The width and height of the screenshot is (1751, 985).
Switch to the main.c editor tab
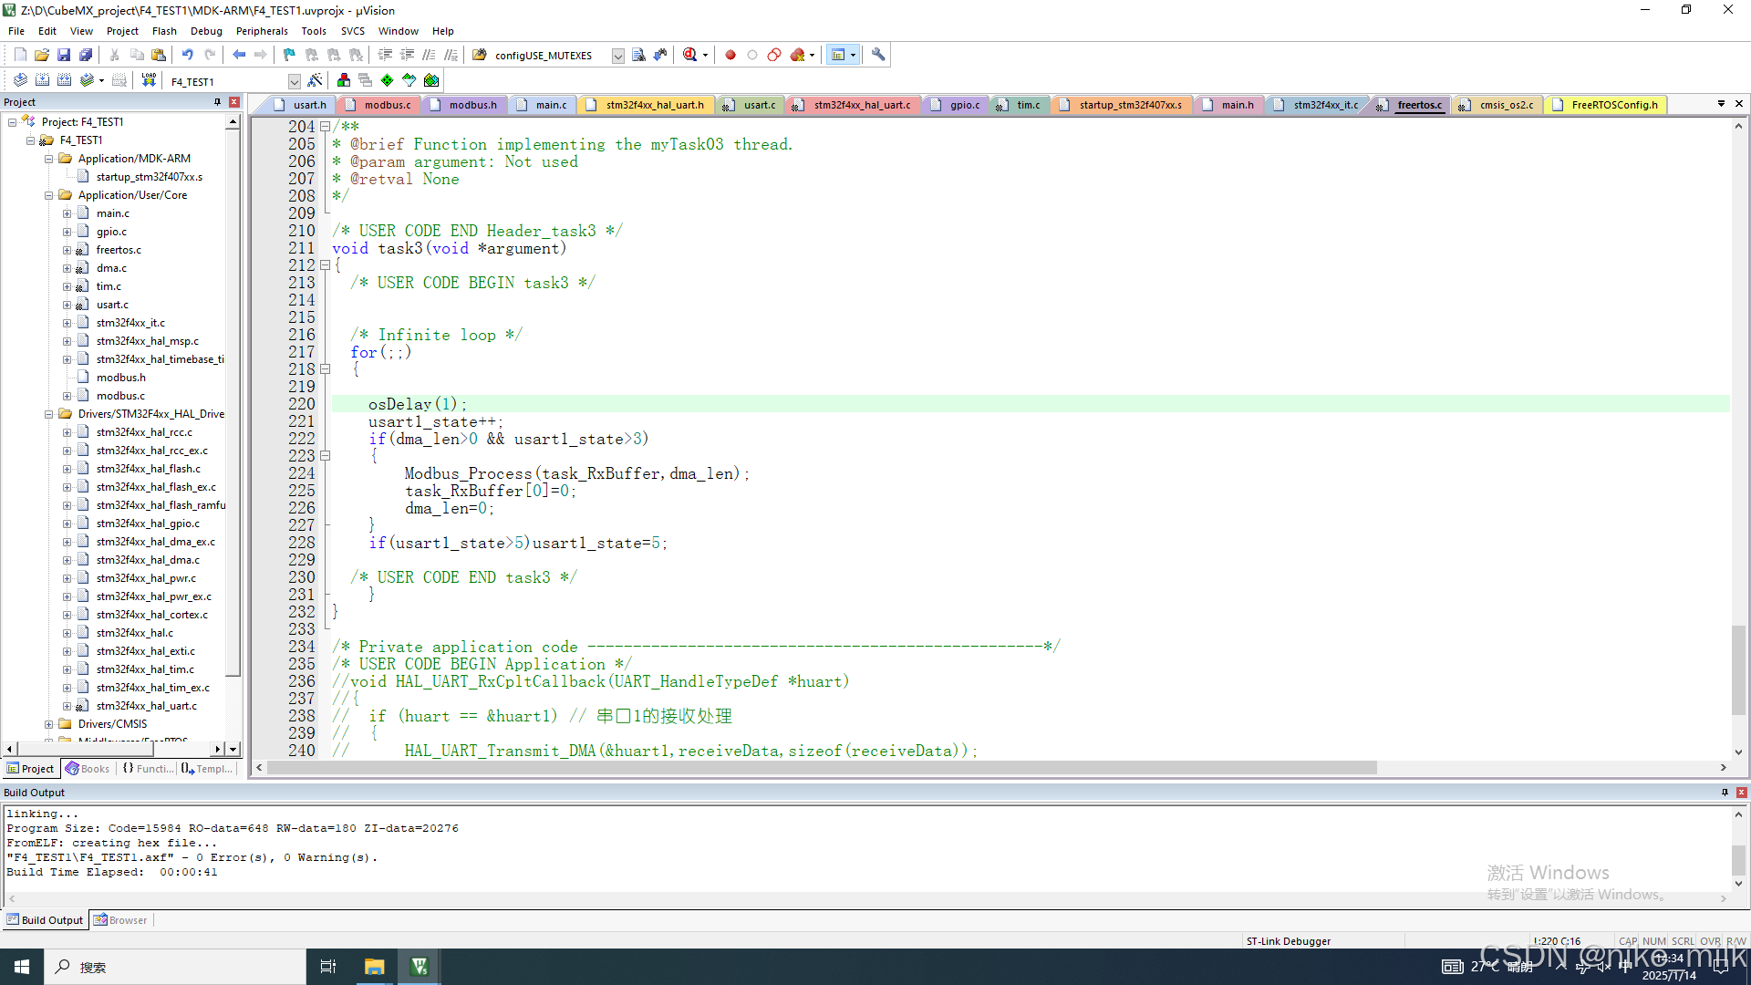pos(550,104)
